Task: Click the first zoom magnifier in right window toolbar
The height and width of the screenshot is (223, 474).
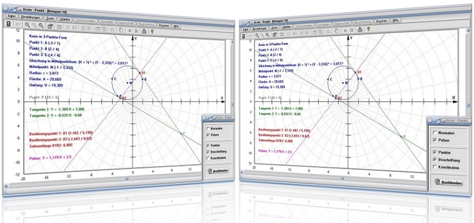Action: pos(257,35)
